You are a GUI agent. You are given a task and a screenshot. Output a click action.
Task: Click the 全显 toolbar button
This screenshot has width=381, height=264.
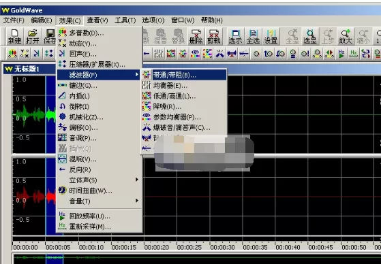[x=292, y=36]
